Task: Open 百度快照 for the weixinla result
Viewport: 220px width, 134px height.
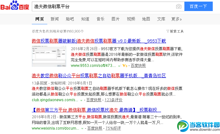Action: (95, 128)
